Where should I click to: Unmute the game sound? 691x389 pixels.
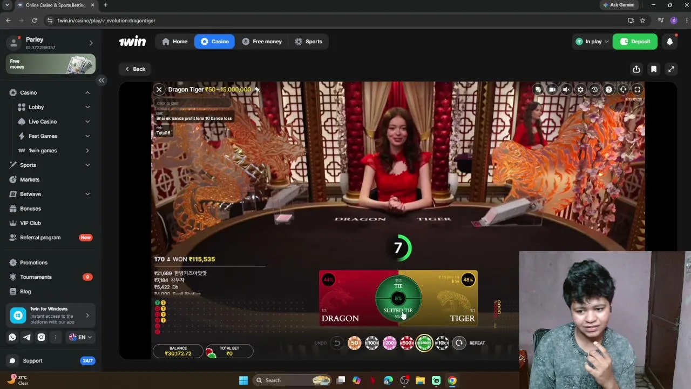click(x=566, y=90)
